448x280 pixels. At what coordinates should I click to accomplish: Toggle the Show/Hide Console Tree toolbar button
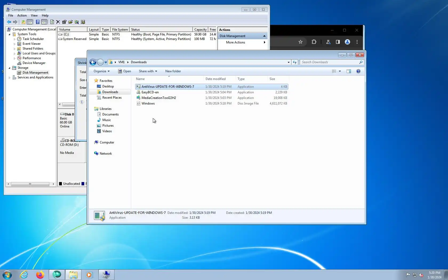tap(30, 22)
